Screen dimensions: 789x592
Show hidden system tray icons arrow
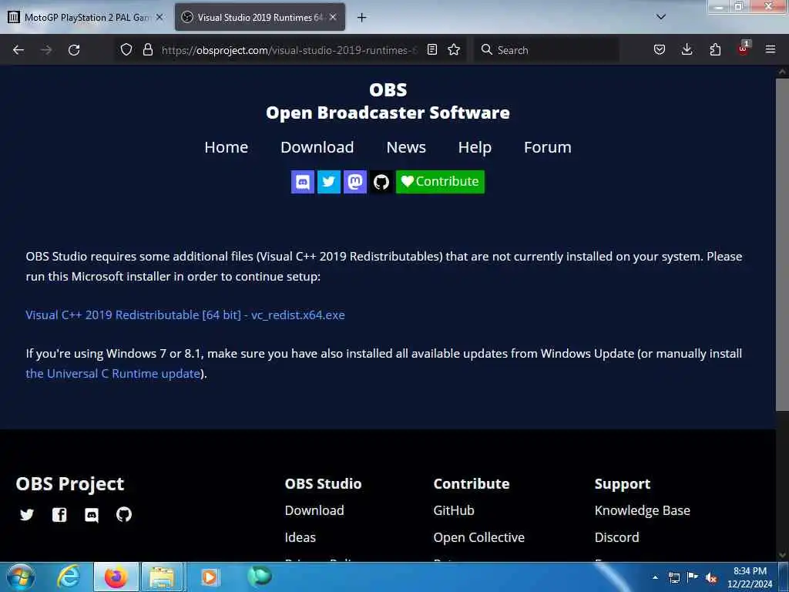655,577
